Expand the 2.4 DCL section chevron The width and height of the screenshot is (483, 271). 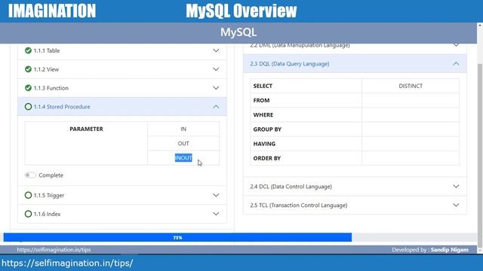pyautogui.click(x=456, y=187)
